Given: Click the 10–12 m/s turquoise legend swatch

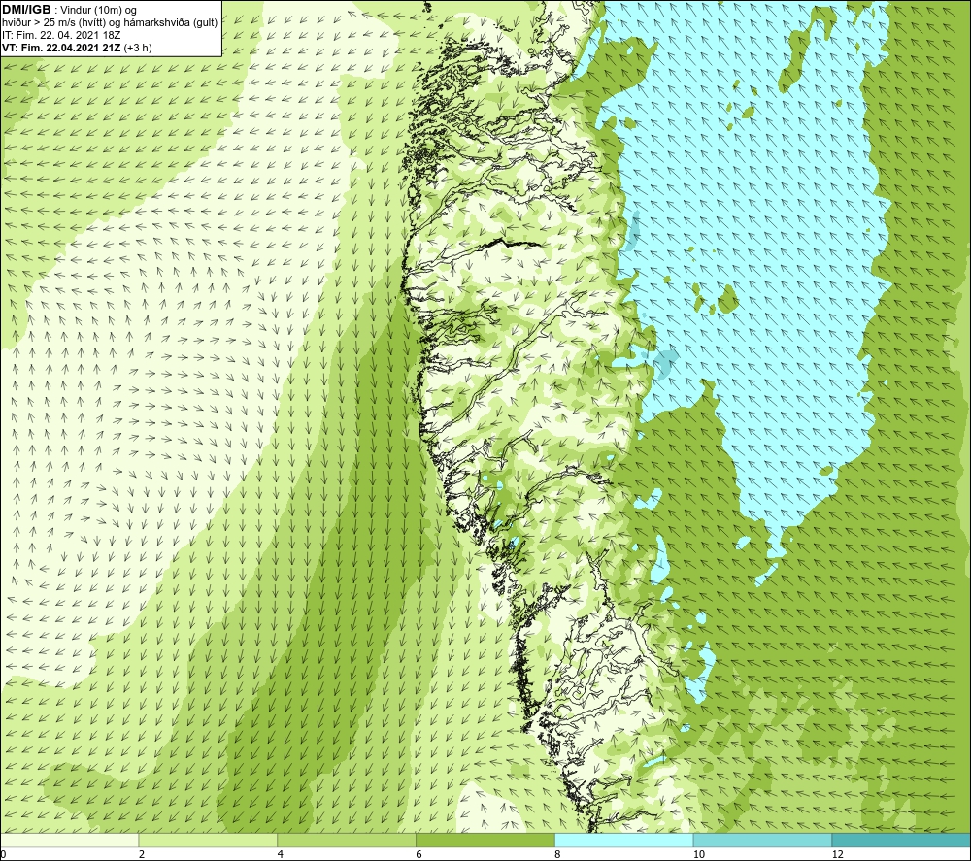Looking at the screenshot, I should click(763, 840).
